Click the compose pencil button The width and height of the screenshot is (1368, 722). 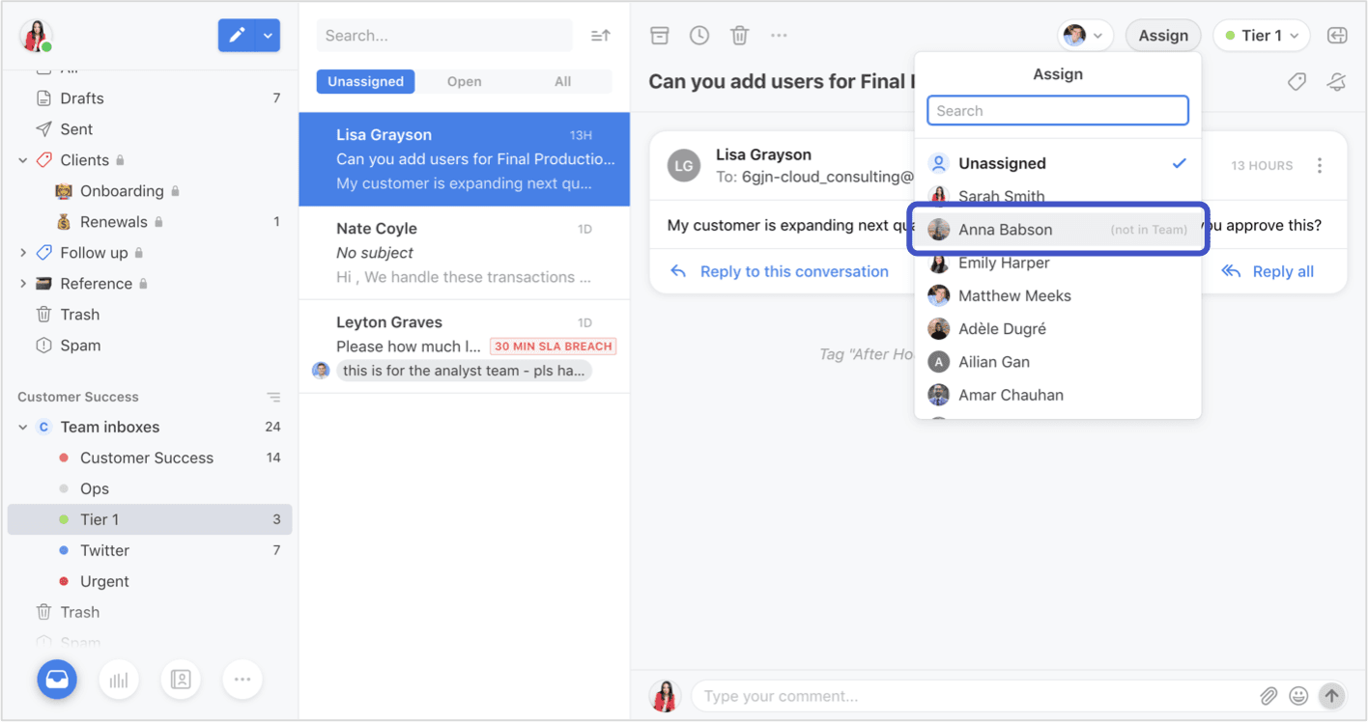tap(237, 36)
